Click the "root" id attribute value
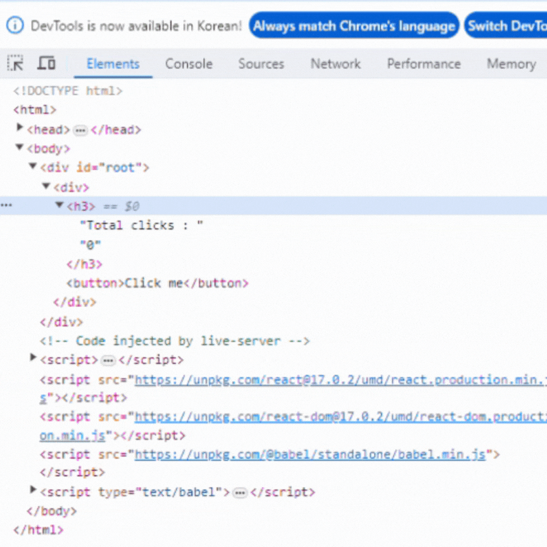Screen dimensions: 547x547 pos(120,168)
